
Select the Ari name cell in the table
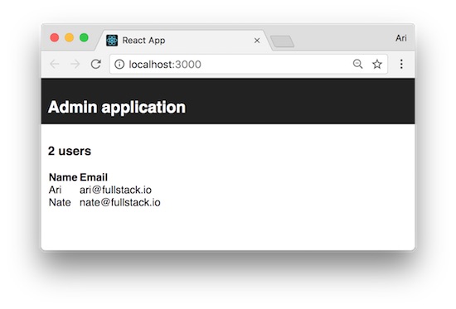(55, 190)
